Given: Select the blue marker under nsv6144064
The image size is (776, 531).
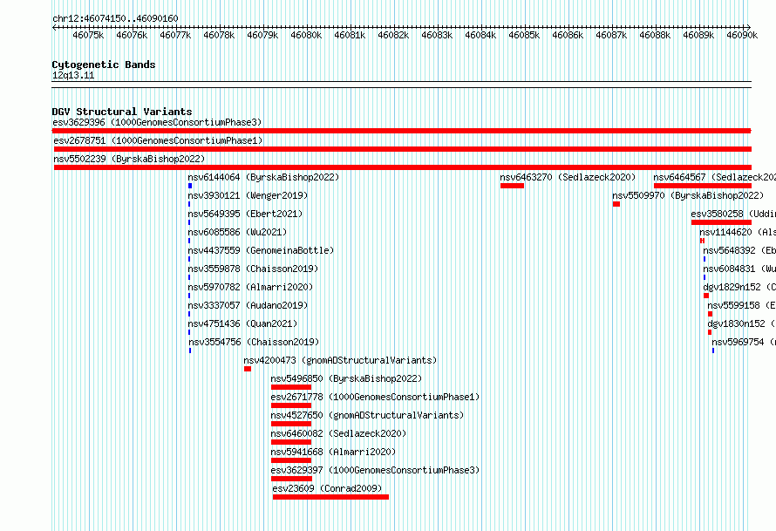Looking at the screenshot, I should [189, 186].
